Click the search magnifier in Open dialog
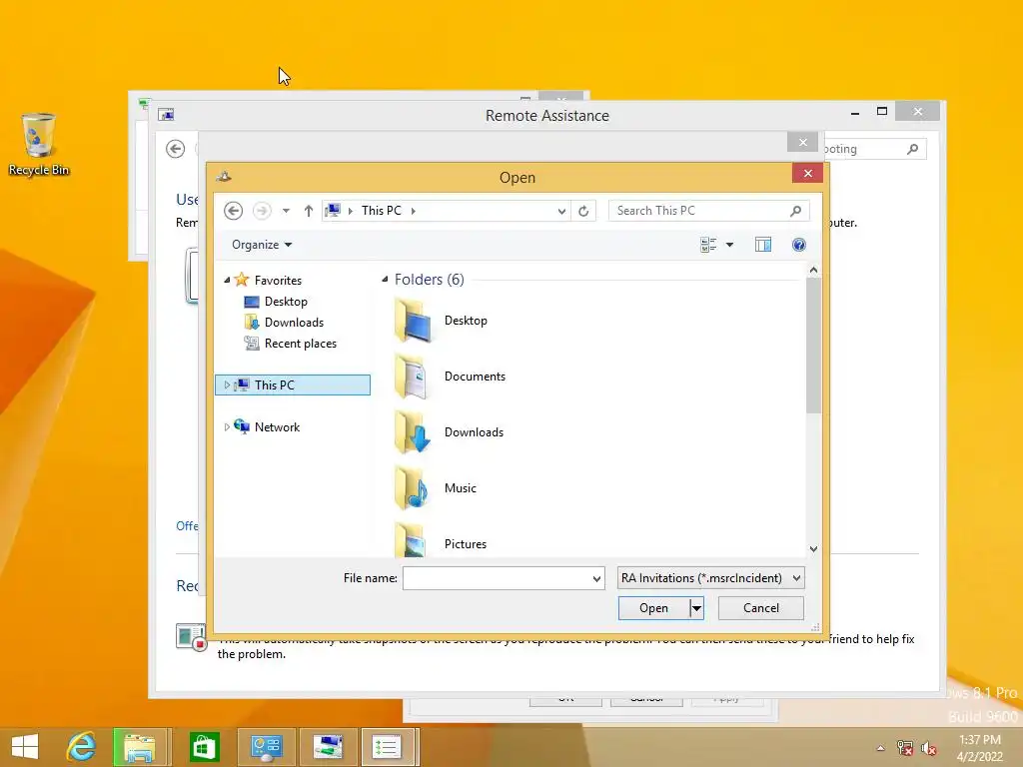This screenshot has height=767, width=1023. pyautogui.click(x=795, y=211)
